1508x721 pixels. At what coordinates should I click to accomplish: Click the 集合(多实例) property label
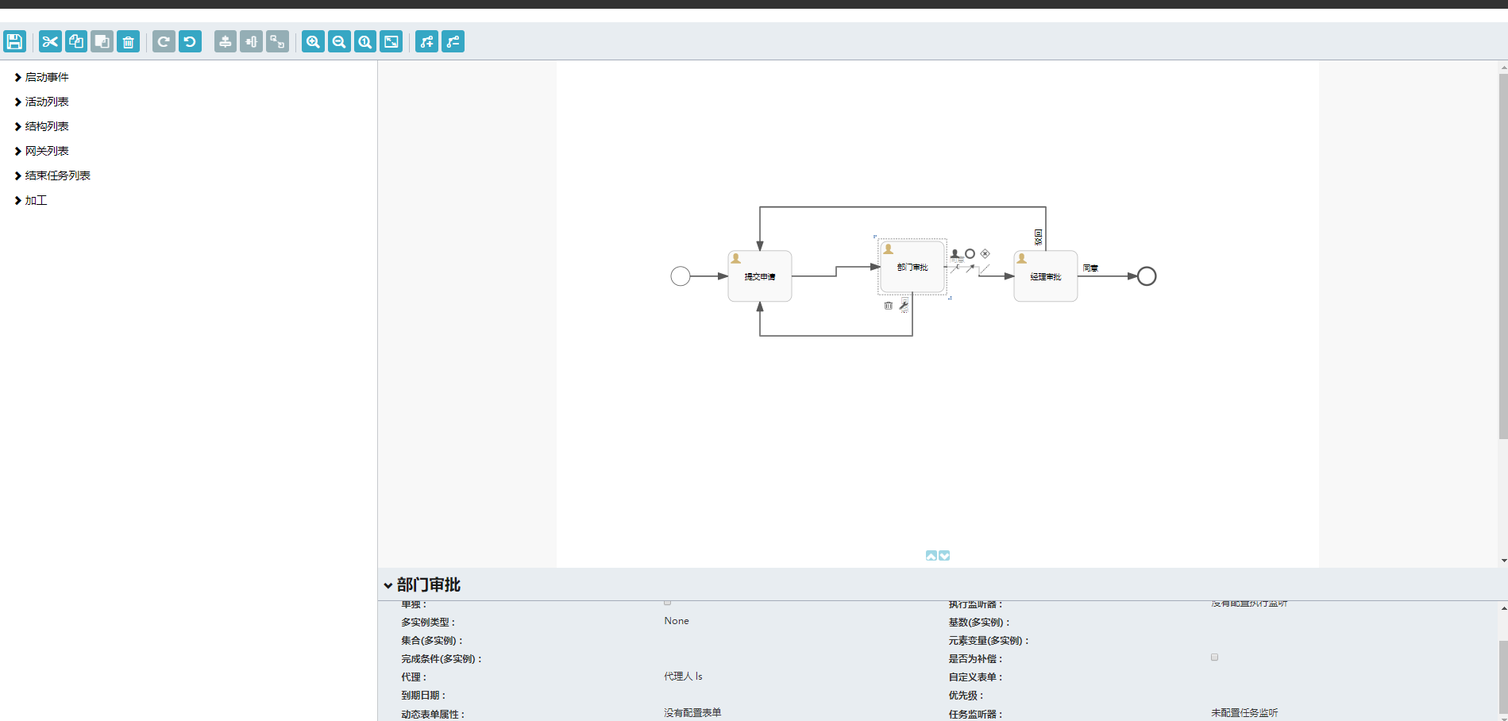432,641
